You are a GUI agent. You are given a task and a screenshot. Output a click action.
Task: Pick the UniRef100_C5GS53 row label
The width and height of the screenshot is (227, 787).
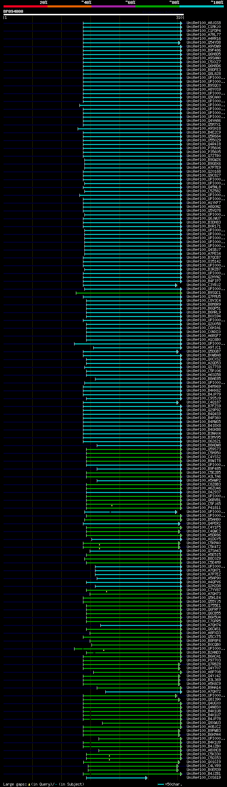204,758
